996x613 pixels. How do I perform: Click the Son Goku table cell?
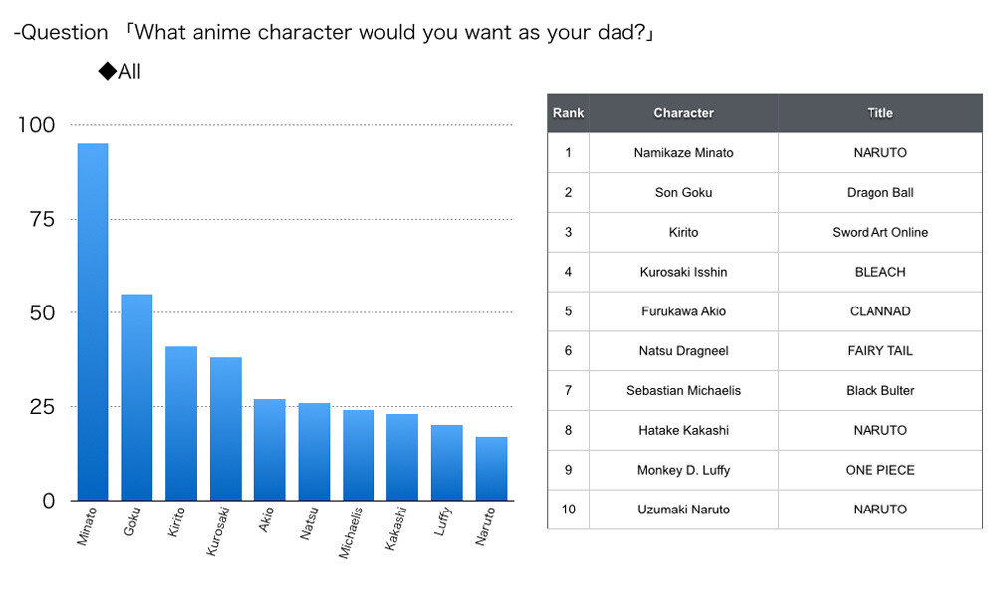(683, 193)
